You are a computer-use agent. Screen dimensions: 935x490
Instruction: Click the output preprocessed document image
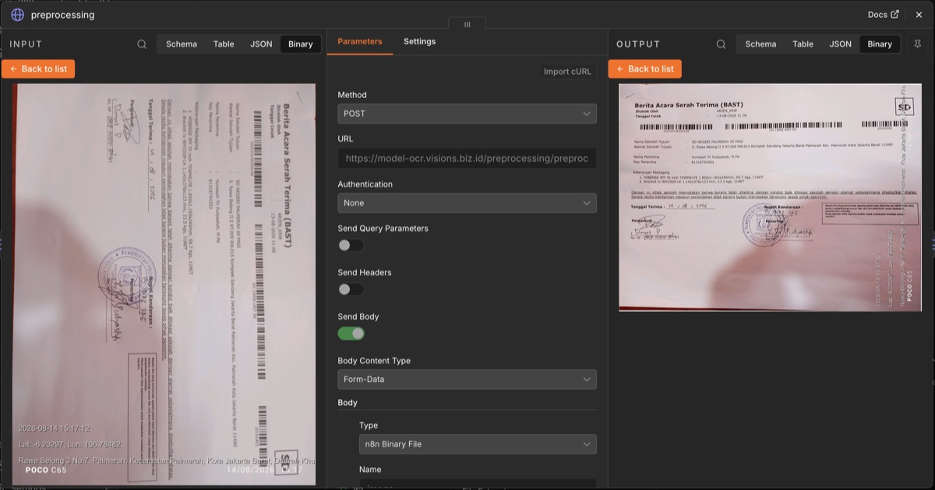coord(770,197)
